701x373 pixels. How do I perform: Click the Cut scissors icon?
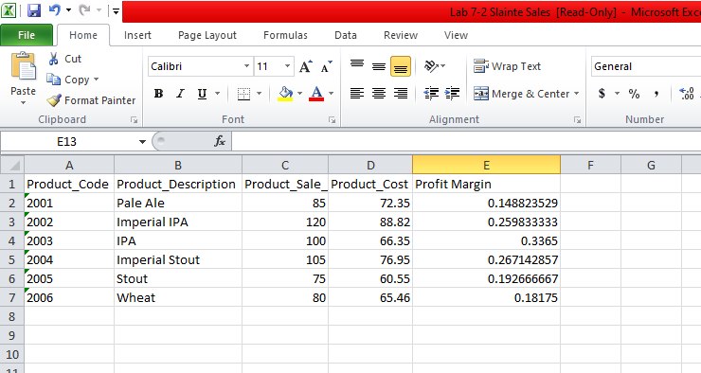pyautogui.click(x=54, y=59)
